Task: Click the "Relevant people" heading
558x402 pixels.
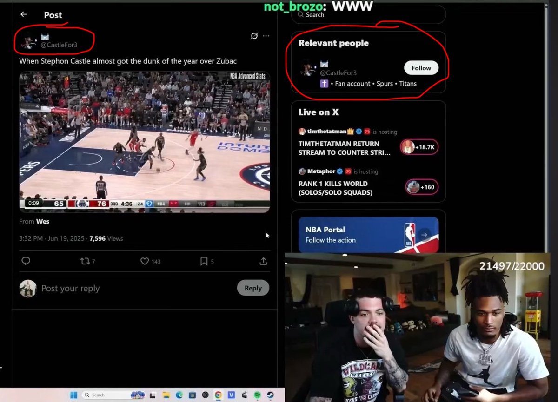Action: click(x=333, y=43)
